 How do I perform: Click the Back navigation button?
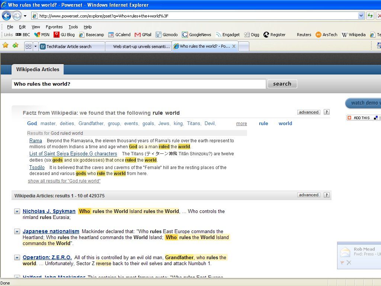tap(6, 16)
